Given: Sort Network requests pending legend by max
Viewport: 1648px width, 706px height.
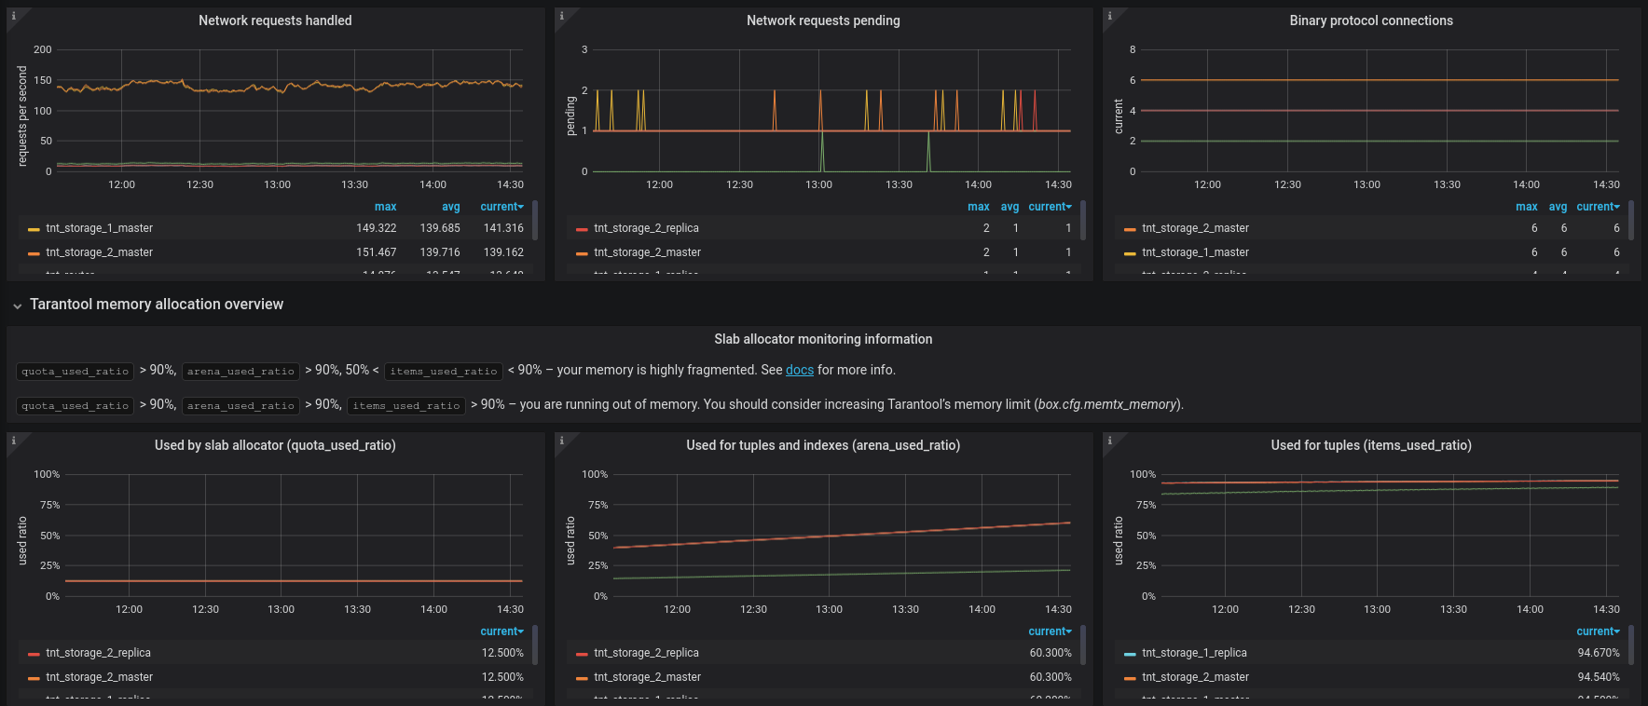Looking at the screenshot, I should [979, 207].
